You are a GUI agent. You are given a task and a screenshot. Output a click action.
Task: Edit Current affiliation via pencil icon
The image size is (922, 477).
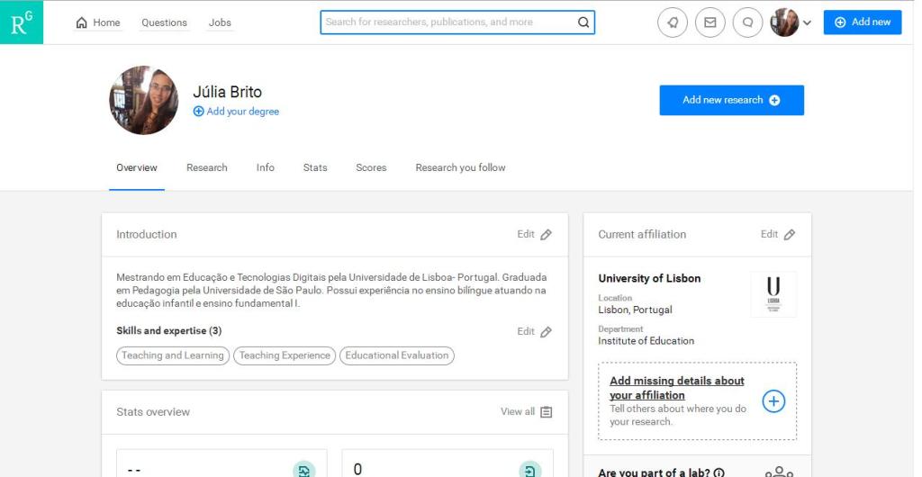[x=789, y=235]
